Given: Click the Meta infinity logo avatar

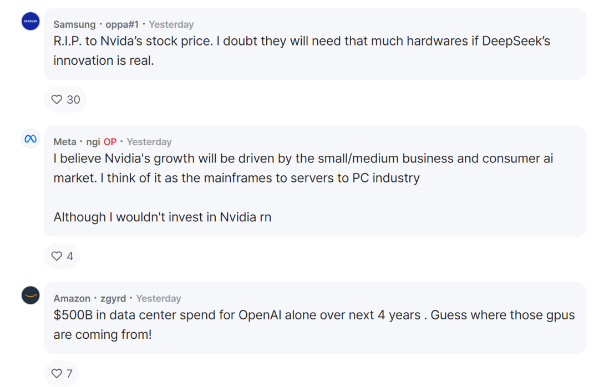Looking at the screenshot, I should coord(31,139).
